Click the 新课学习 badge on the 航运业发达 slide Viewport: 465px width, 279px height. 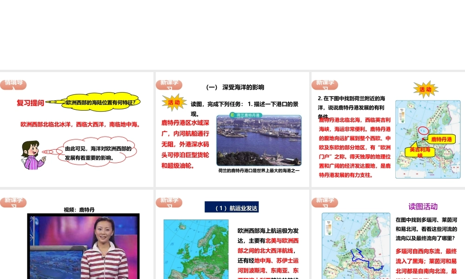pos(169,202)
